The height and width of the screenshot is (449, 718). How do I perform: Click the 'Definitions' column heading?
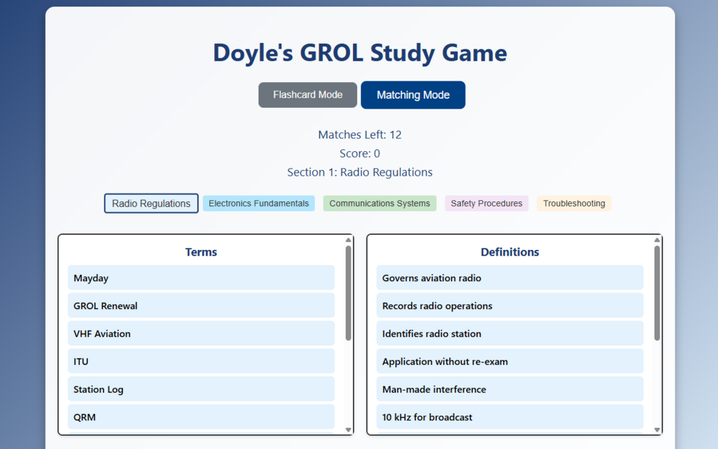coord(509,252)
